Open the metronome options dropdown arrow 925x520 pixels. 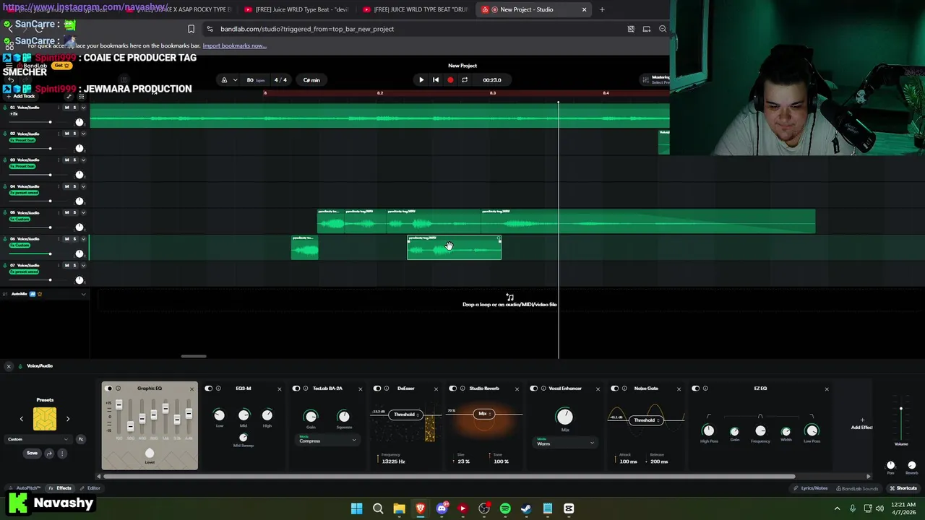[235, 80]
